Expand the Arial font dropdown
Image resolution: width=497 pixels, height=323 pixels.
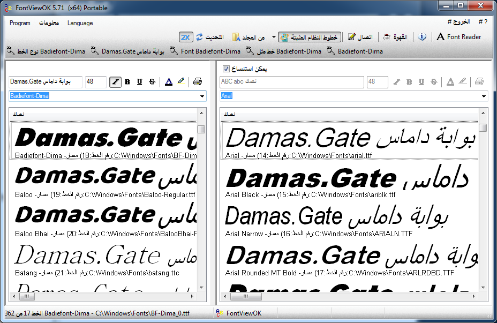(484, 96)
